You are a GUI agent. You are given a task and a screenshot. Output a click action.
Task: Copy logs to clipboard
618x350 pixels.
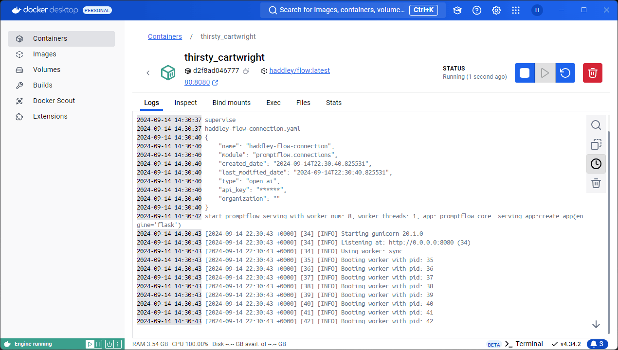[x=596, y=145]
